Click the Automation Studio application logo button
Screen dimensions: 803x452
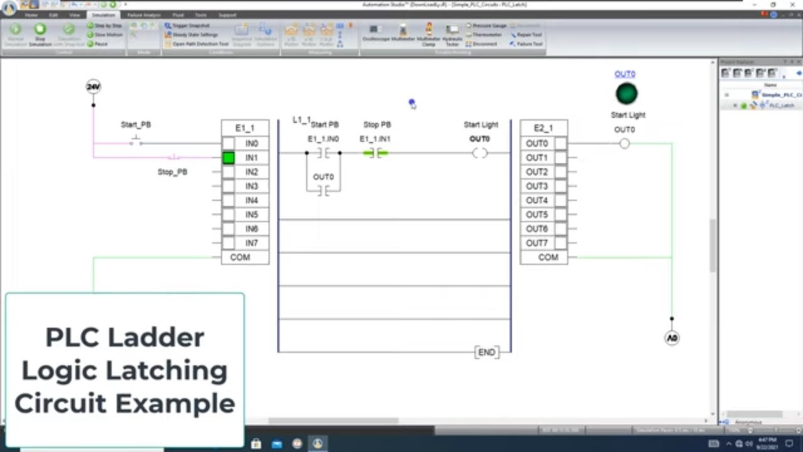[9, 9]
